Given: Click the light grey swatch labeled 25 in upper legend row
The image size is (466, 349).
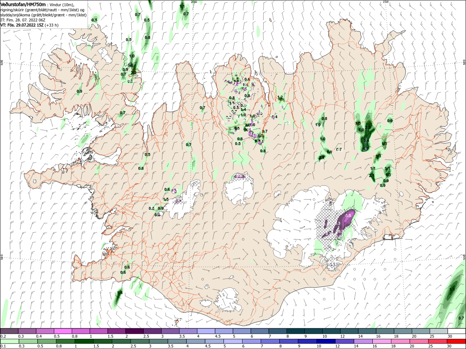Looking at the screenshot, I should coord(438,331).
